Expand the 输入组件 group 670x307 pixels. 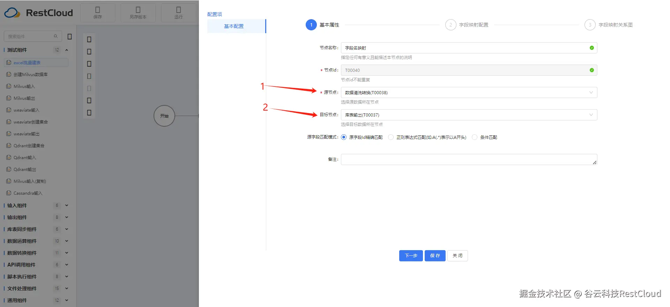pyautogui.click(x=67, y=205)
